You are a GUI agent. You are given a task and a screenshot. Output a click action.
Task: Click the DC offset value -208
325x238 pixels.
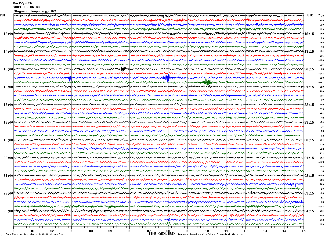(x=321, y=207)
